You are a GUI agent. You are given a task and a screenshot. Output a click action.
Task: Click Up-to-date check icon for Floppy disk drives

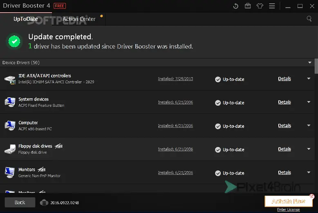click(218, 150)
